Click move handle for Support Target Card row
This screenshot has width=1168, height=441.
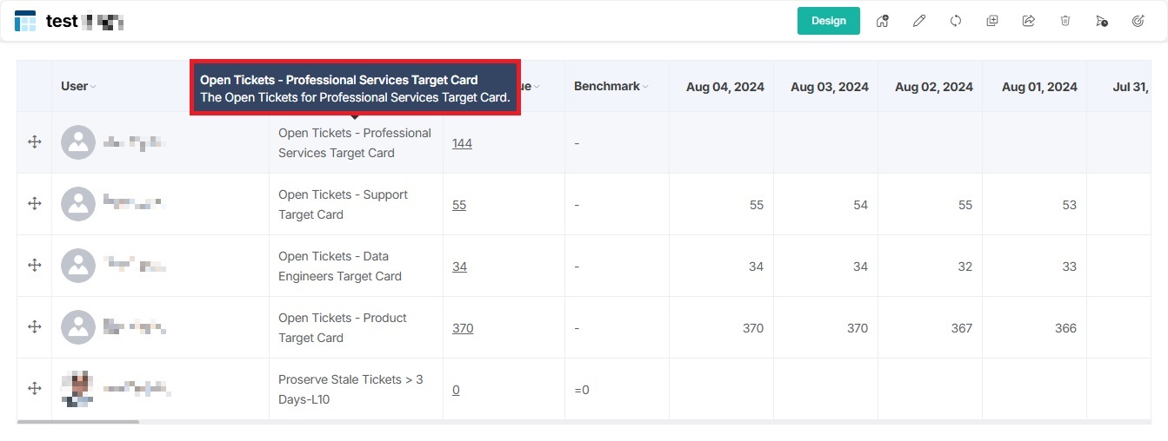35,203
